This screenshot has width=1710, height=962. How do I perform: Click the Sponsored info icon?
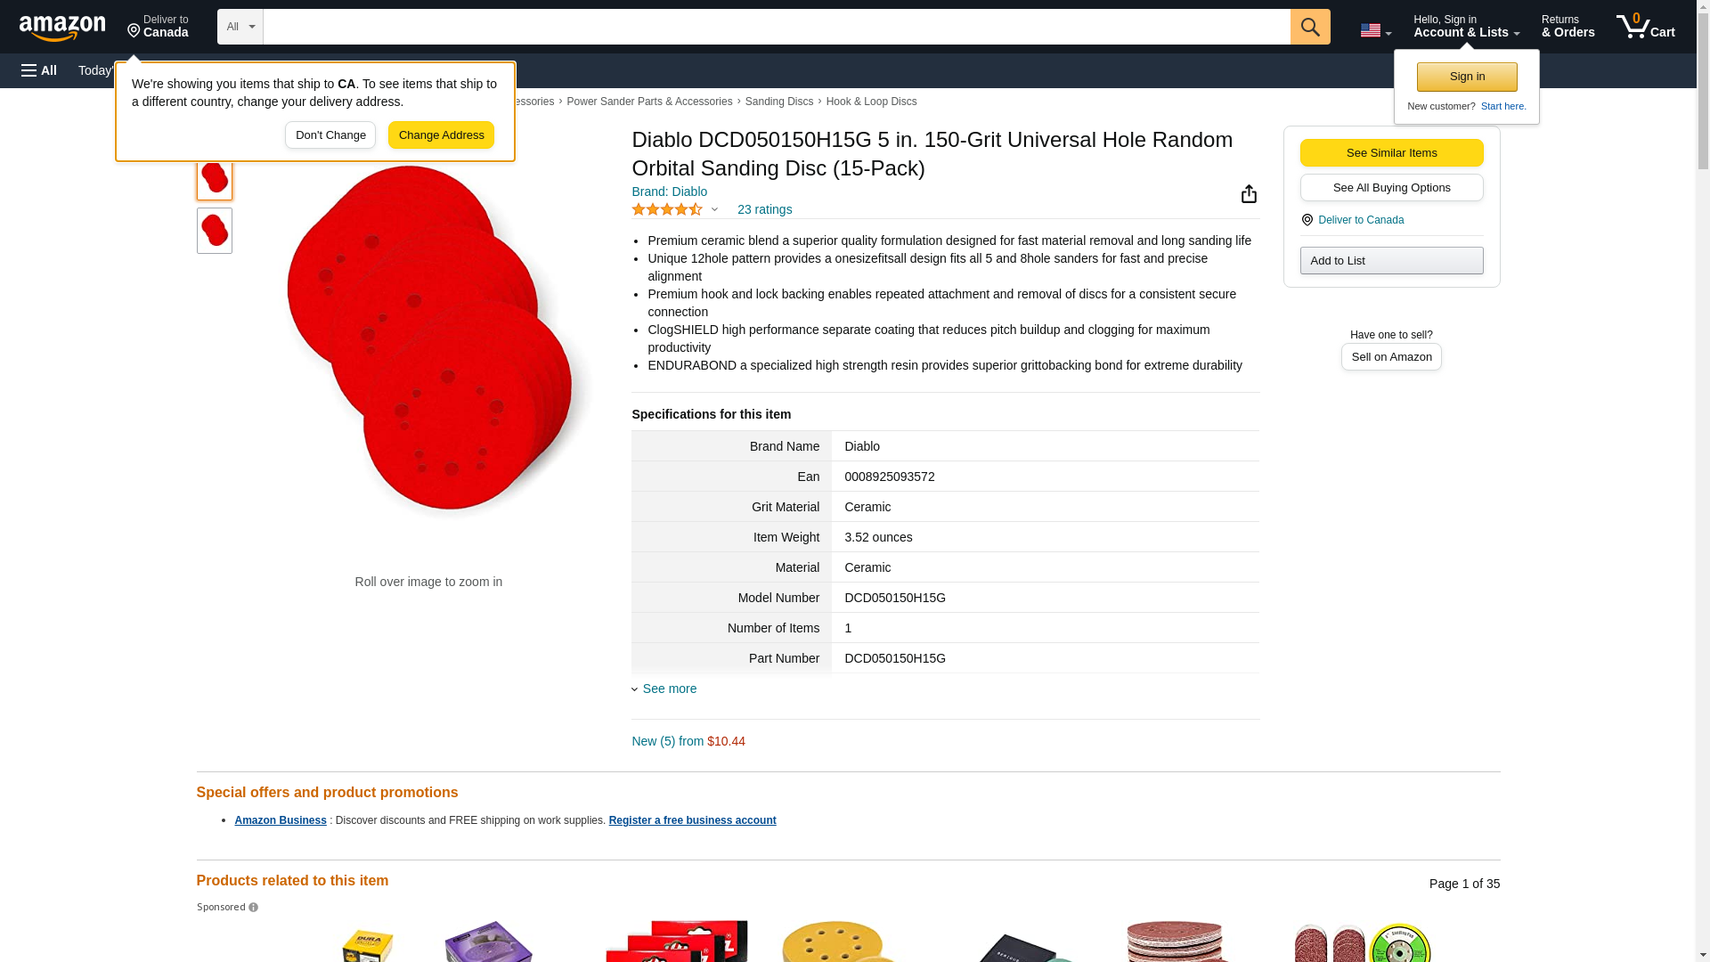(x=253, y=908)
